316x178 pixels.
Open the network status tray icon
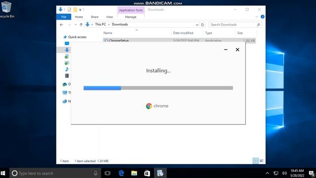tap(276, 173)
